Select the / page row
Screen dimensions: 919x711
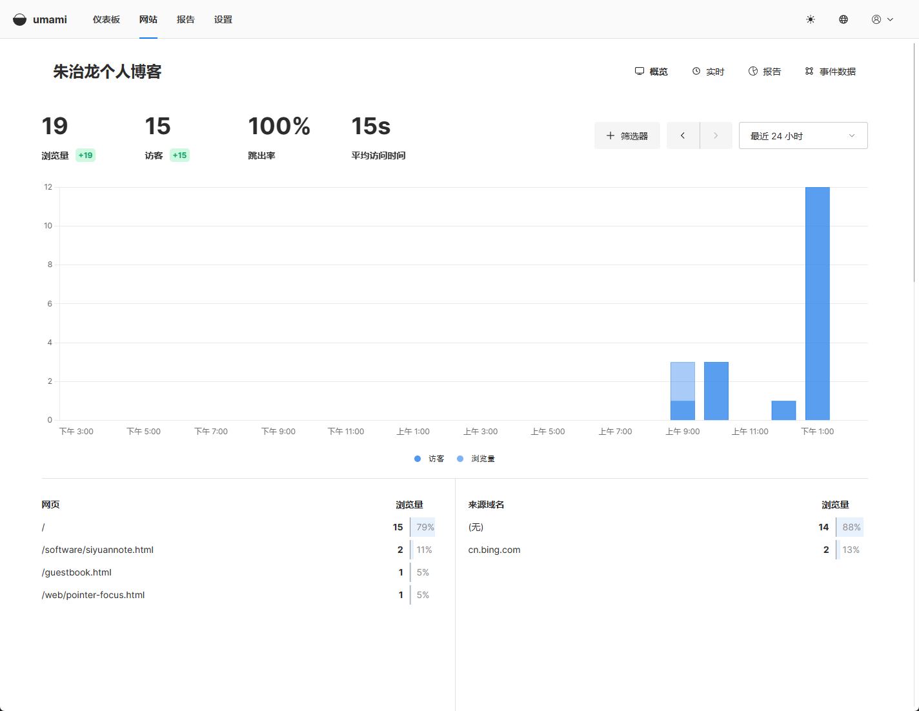click(238, 527)
